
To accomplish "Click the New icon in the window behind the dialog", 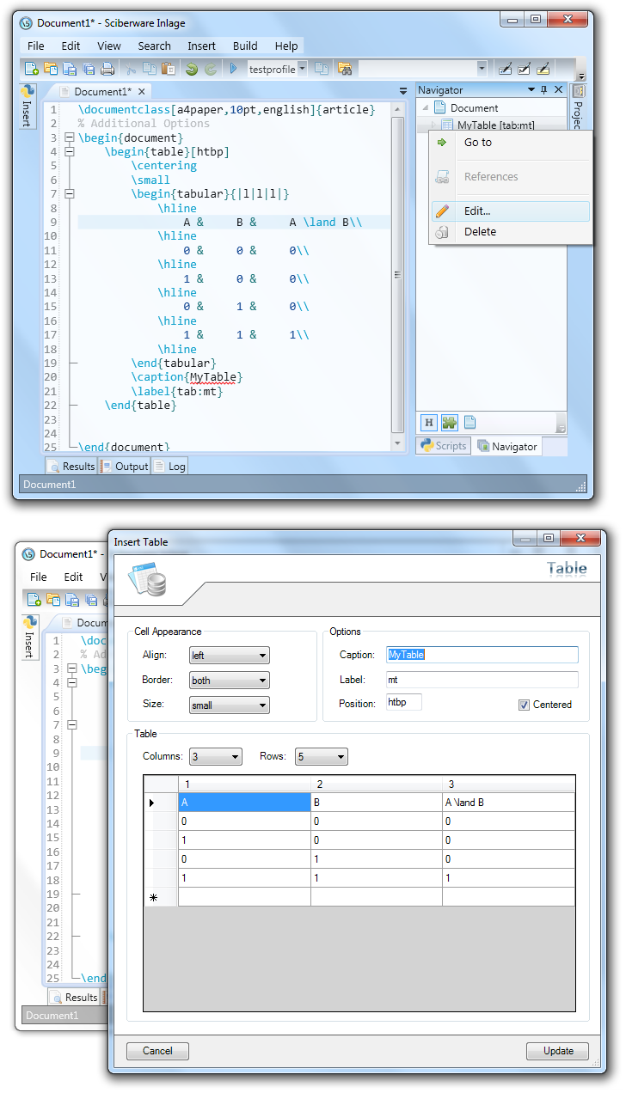I will [x=33, y=600].
